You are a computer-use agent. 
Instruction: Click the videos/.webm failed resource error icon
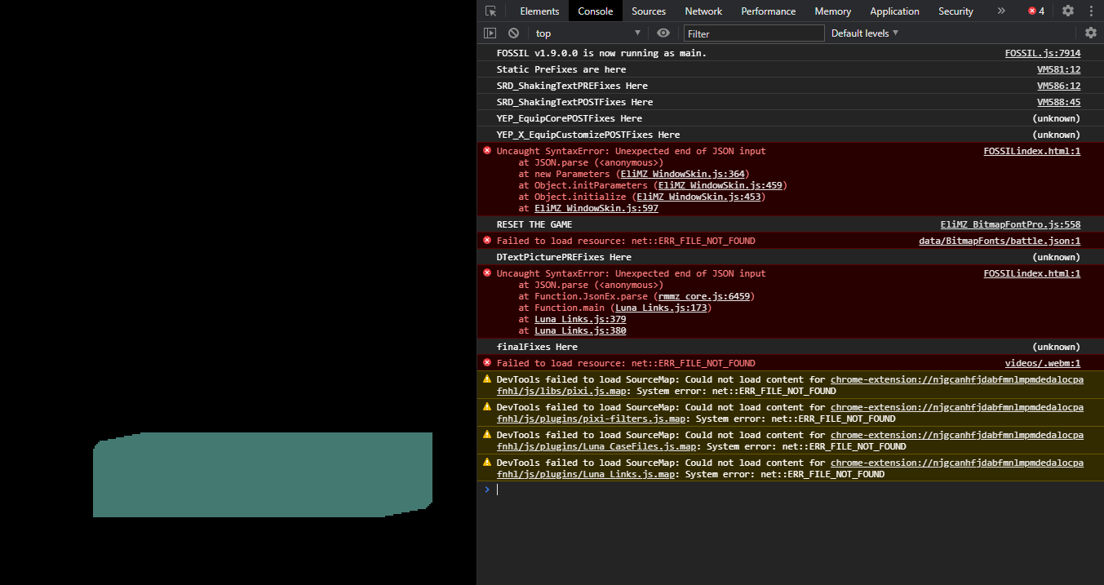tap(487, 362)
